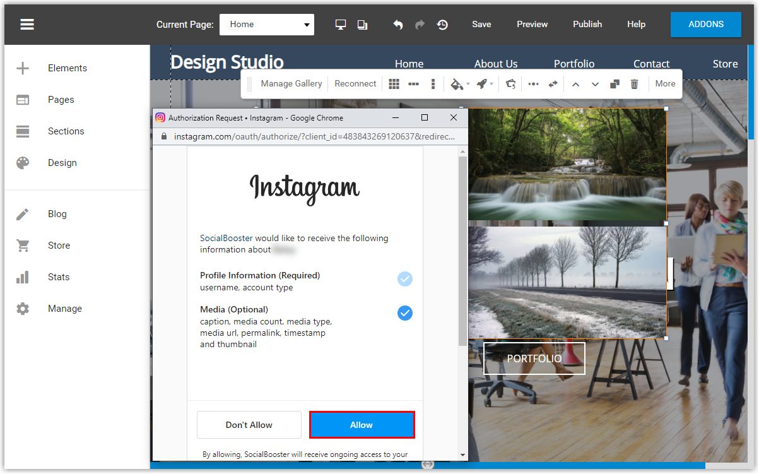Screen dimensions: 759x474
Task: Move the gallery element down
Action: [x=595, y=84]
